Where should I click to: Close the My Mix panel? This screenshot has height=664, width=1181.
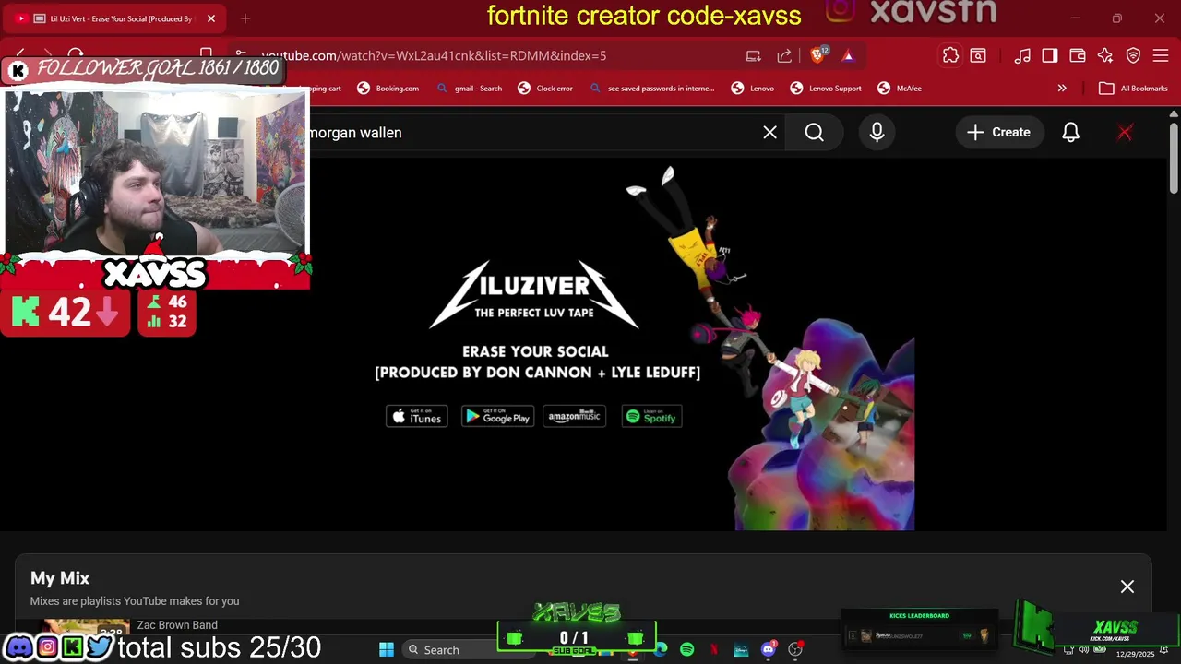(x=1127, y=587)
